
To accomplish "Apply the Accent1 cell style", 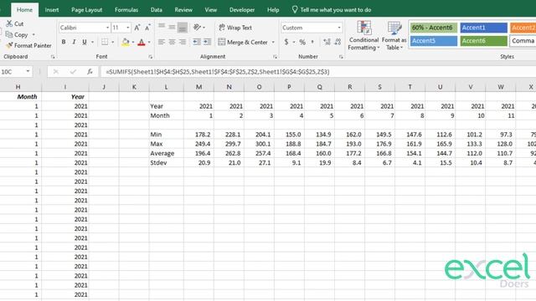I will coord(483,28).
